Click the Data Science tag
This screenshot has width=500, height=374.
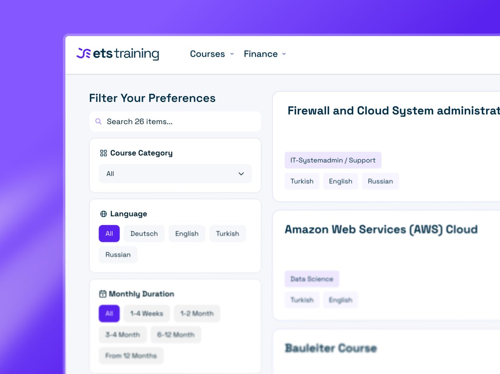(x=312, y=279)
